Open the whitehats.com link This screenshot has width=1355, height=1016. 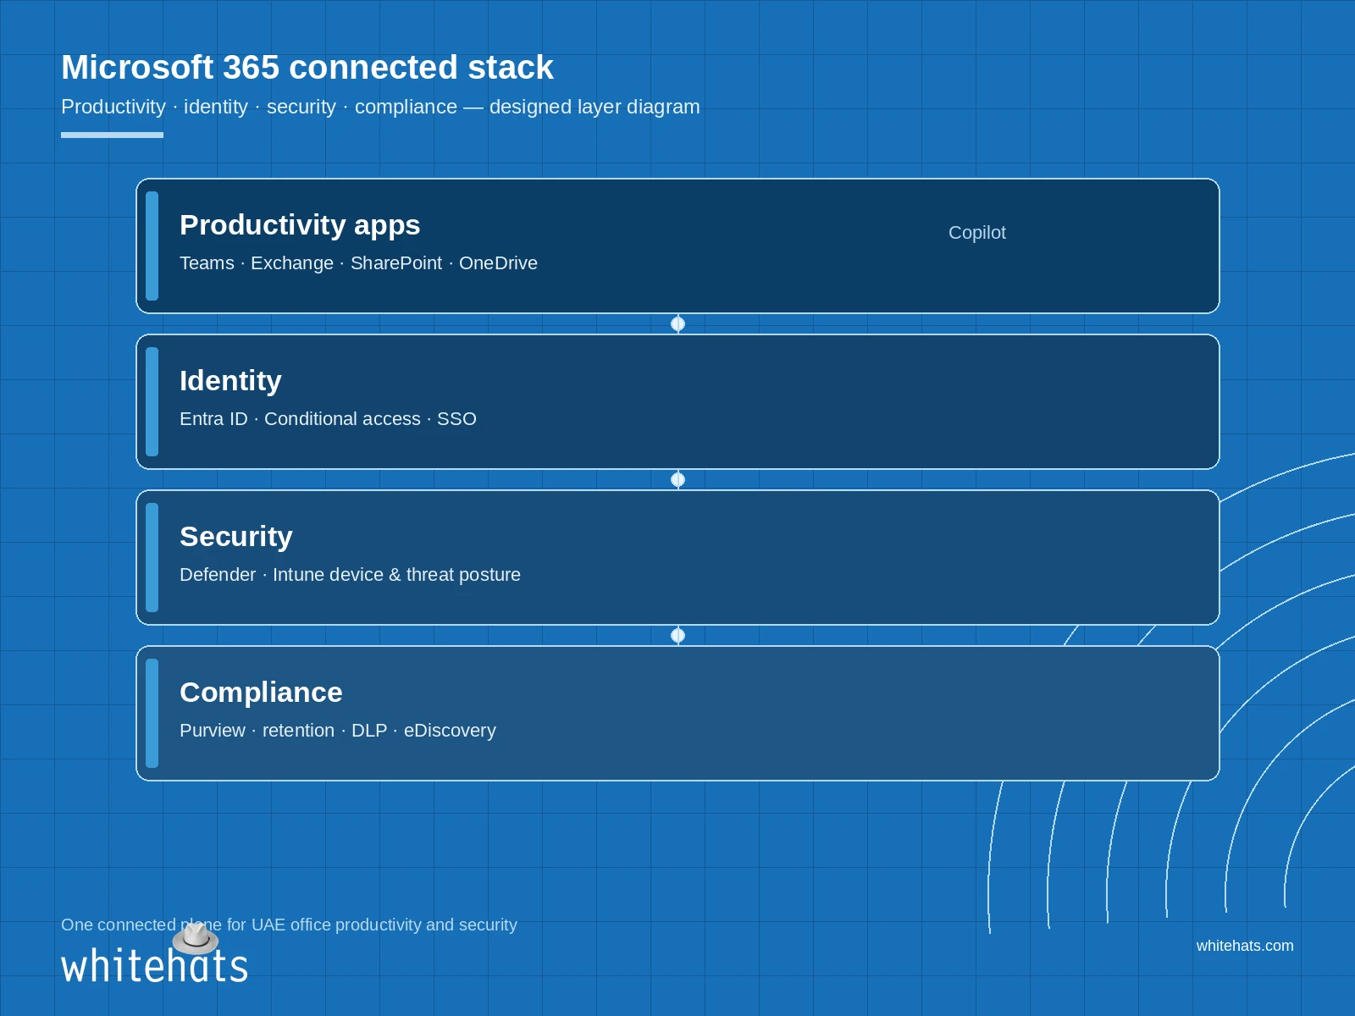coord(1245,946)
